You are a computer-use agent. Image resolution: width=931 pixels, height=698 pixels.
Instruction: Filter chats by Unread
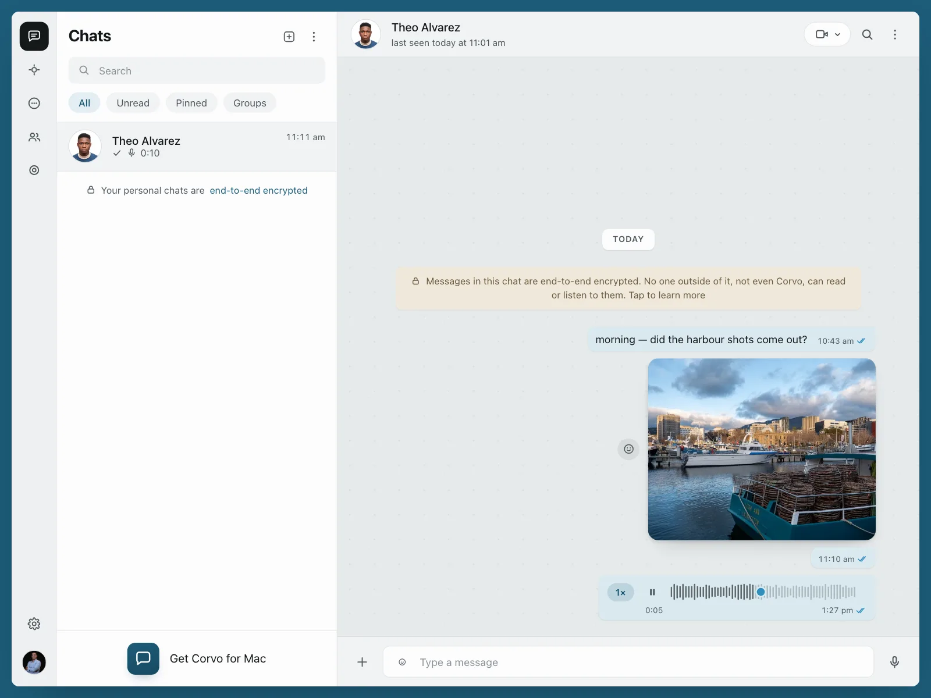coord(133,103)
